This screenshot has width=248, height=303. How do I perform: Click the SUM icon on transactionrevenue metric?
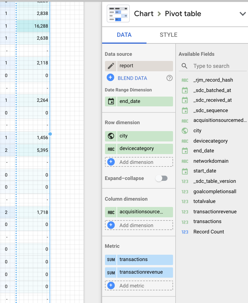pos(111,272)
